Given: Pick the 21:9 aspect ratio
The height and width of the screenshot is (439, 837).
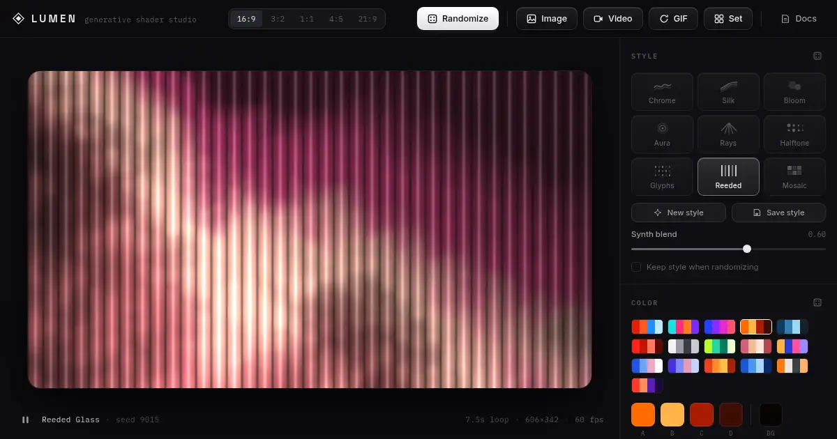Looking at the screenshot, I should pyautogui.click(x=368, y=19).
